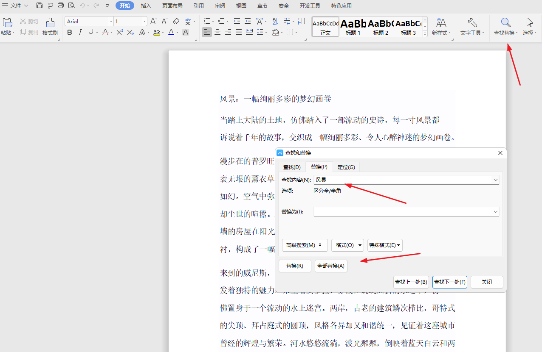The width and height of the screenshot is (542, 352).
Task: Toggle bold formatting
Action: [69, 32]
